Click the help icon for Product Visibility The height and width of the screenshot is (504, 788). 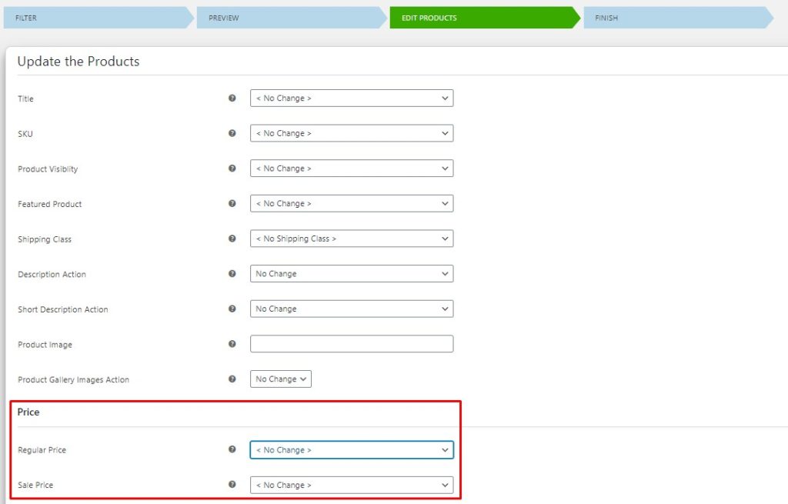coord(232,169)
